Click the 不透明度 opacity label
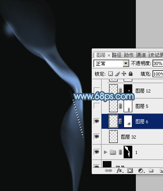163x191 pixels. (141, 63)
